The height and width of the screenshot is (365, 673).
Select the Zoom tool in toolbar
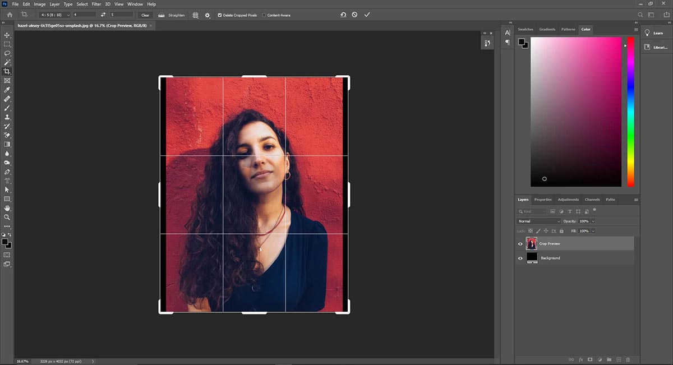(7, 217)
